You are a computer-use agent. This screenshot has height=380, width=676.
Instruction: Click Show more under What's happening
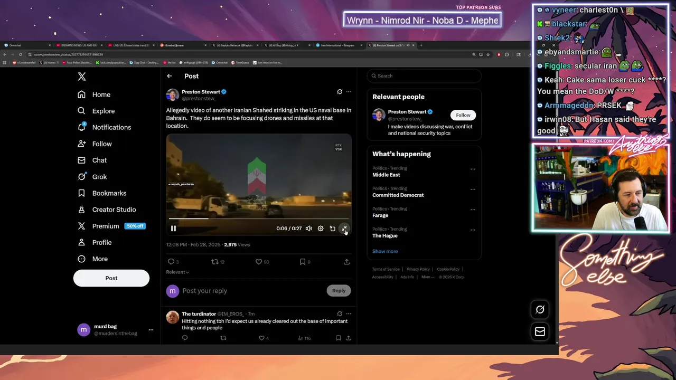click(385, 251)
